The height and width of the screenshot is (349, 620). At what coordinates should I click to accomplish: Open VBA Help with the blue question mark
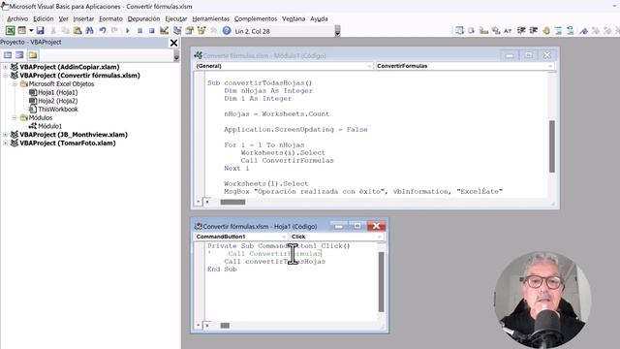(227, 30)
